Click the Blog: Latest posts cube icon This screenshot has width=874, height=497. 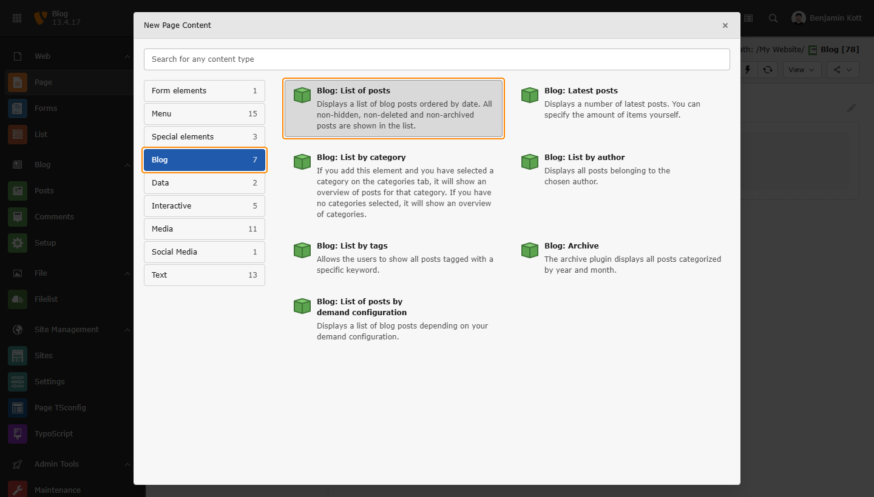click(x=529, y=95)
